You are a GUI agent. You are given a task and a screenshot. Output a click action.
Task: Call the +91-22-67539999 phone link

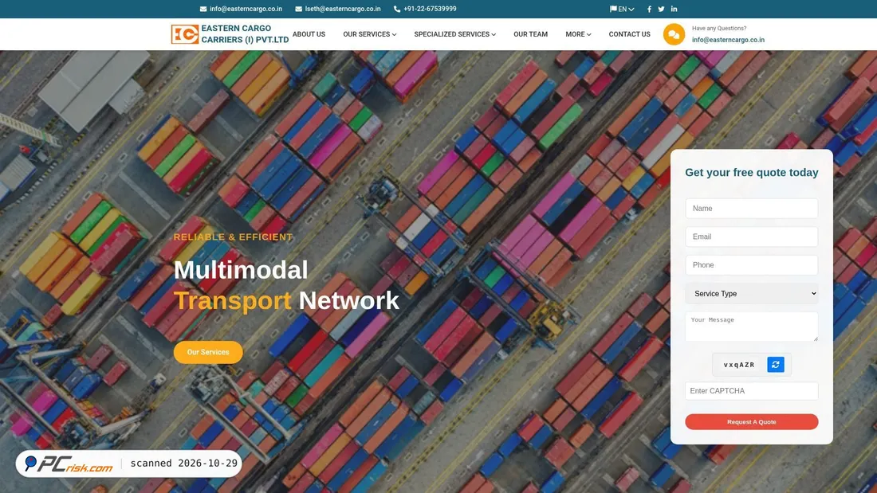click(x=430, y=9)
